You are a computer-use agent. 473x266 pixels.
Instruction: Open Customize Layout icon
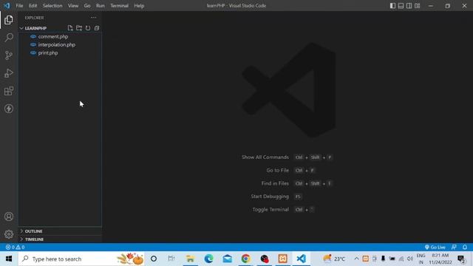[417, 6]
